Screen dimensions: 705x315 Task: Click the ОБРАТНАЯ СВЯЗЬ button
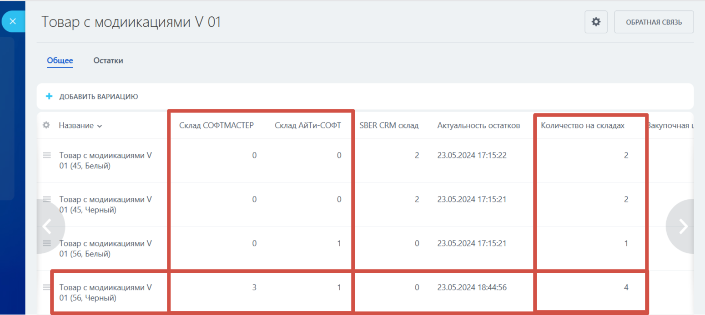tap(654, 22)
